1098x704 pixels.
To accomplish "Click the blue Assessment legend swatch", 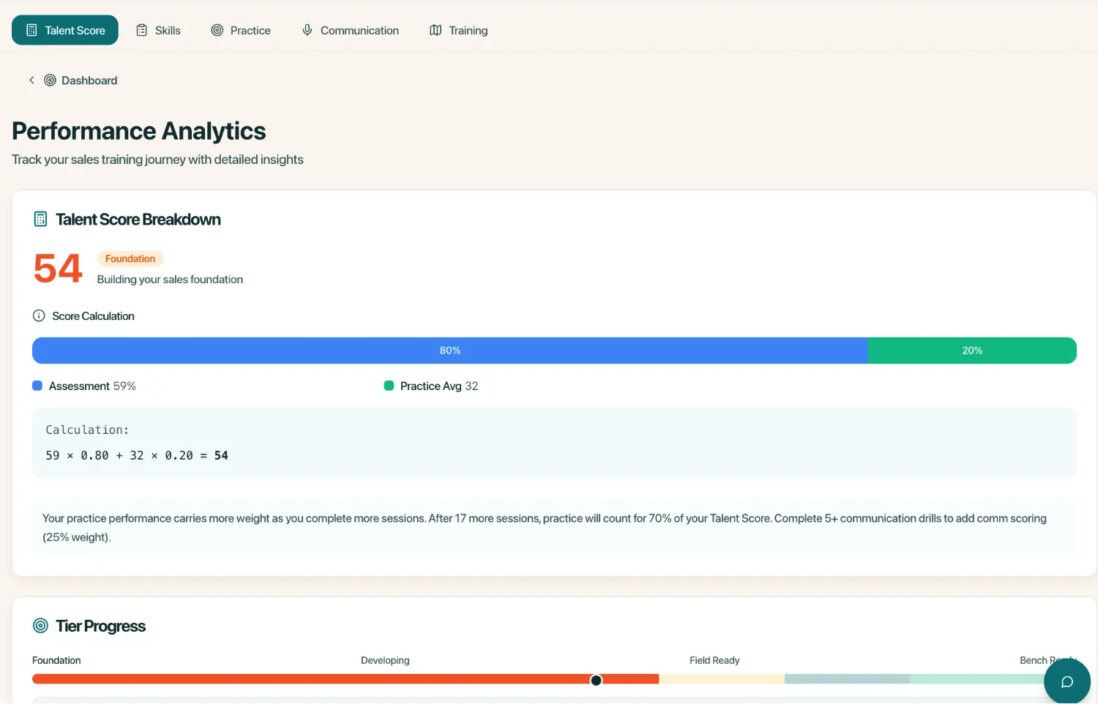I will 37,386.
